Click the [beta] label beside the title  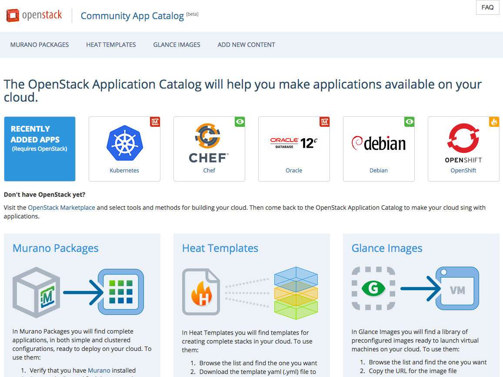pyautogui.click(x=193, y=14)
